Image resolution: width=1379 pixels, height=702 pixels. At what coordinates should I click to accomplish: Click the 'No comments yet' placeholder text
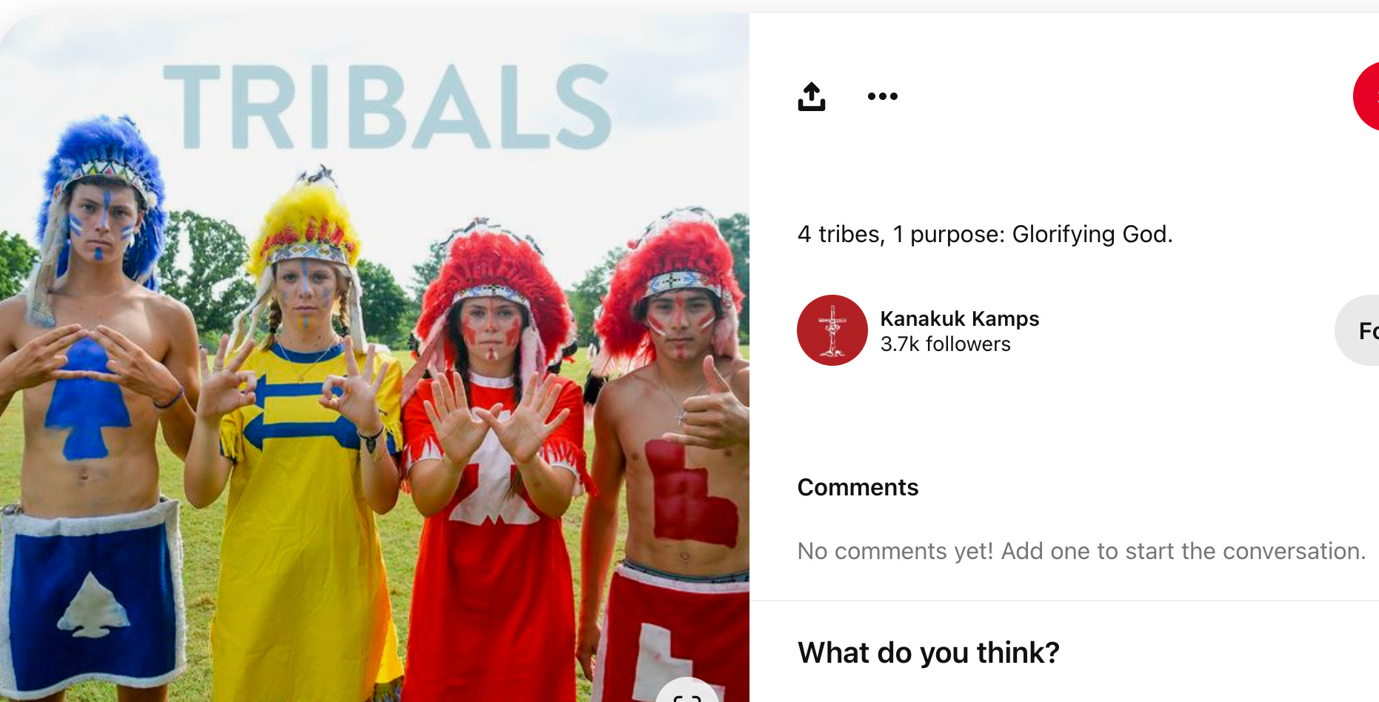(1081, 551)
